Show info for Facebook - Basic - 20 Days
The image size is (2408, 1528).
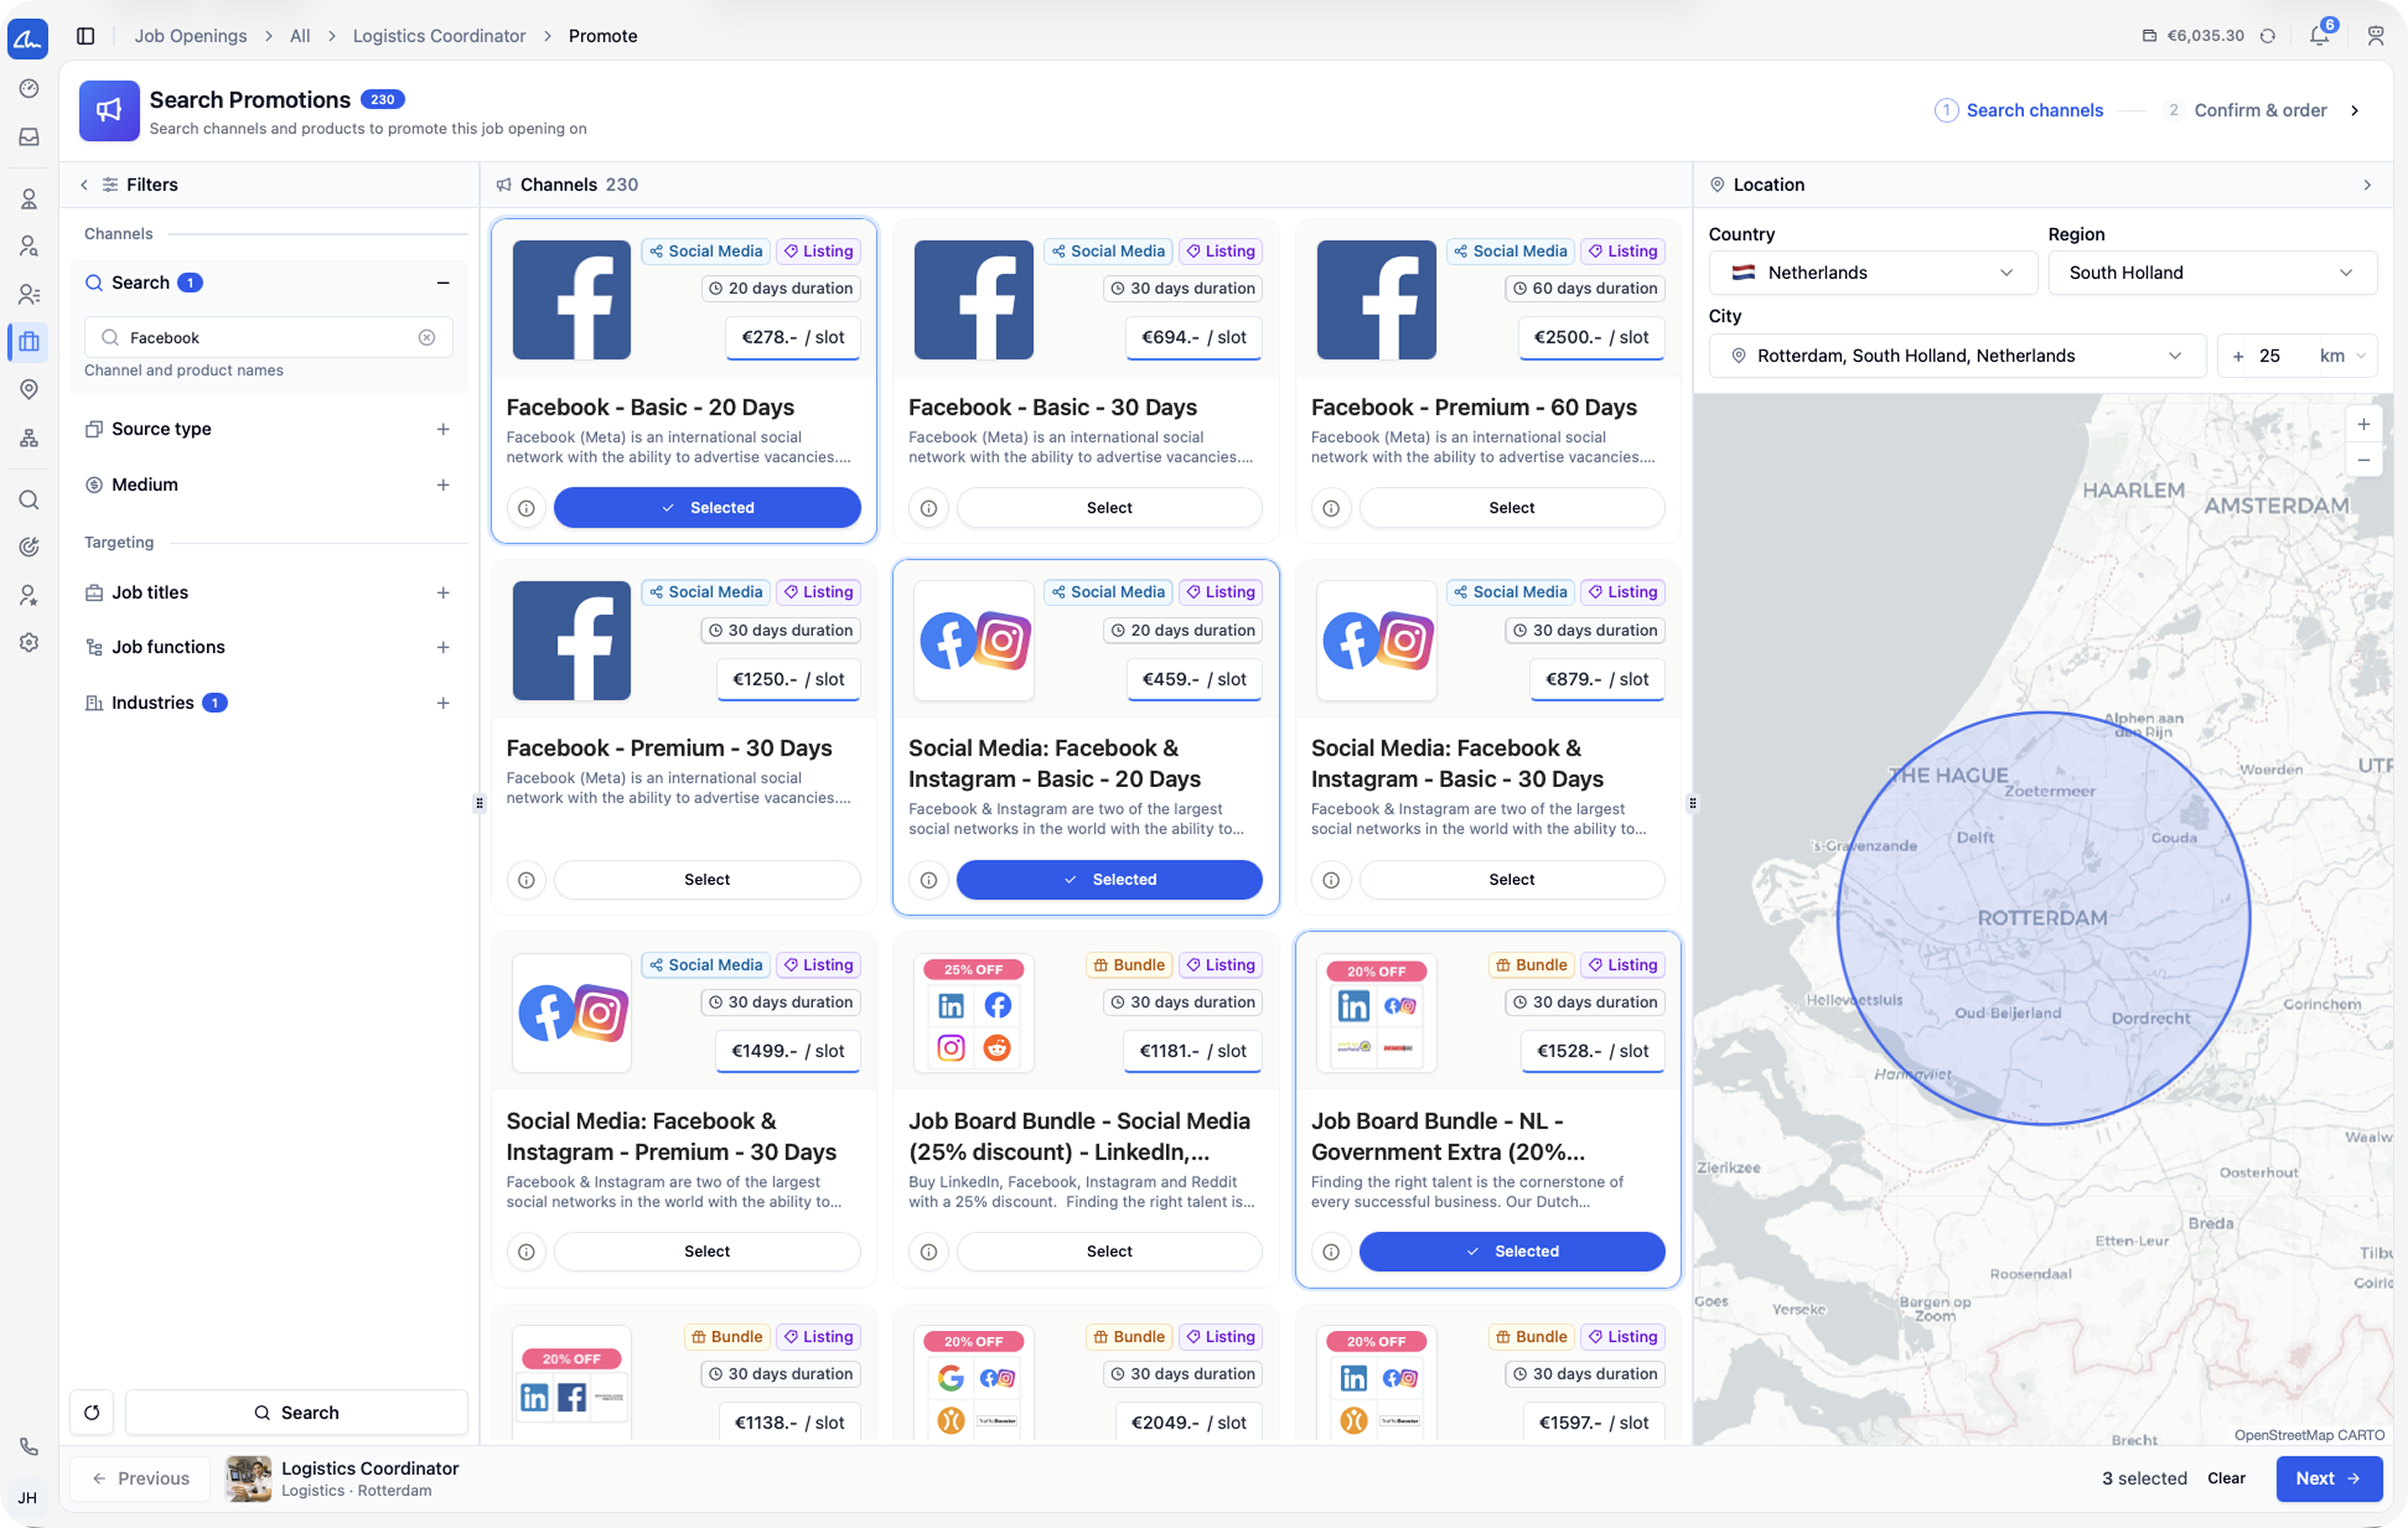click(526, 508)
